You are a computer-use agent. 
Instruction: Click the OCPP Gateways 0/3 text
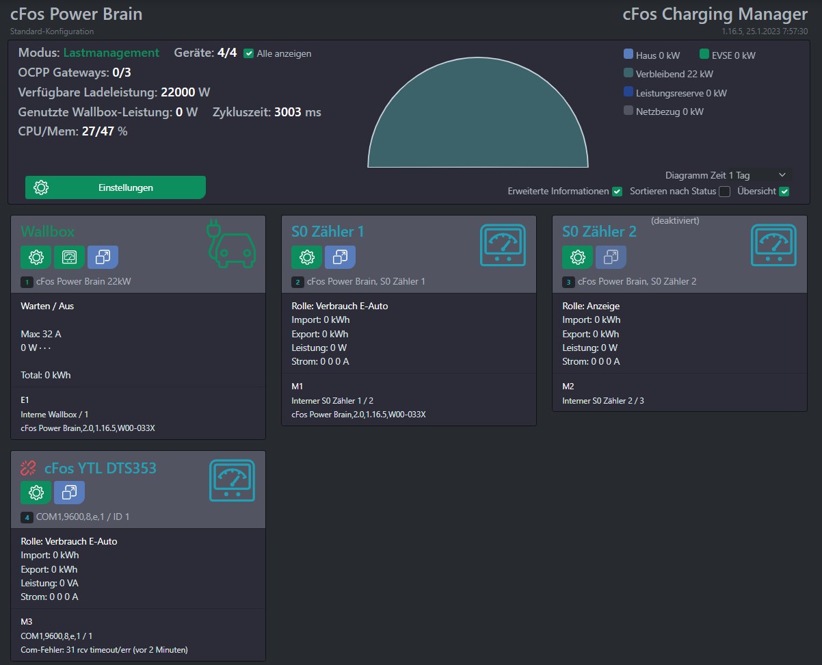(75, 72)
